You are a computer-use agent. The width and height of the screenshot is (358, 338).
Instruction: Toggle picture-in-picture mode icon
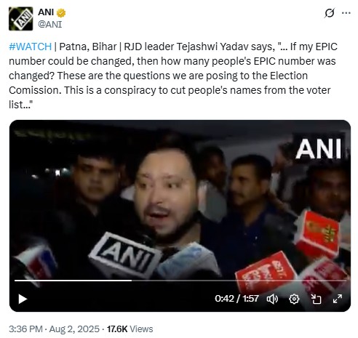pos(316,299)
